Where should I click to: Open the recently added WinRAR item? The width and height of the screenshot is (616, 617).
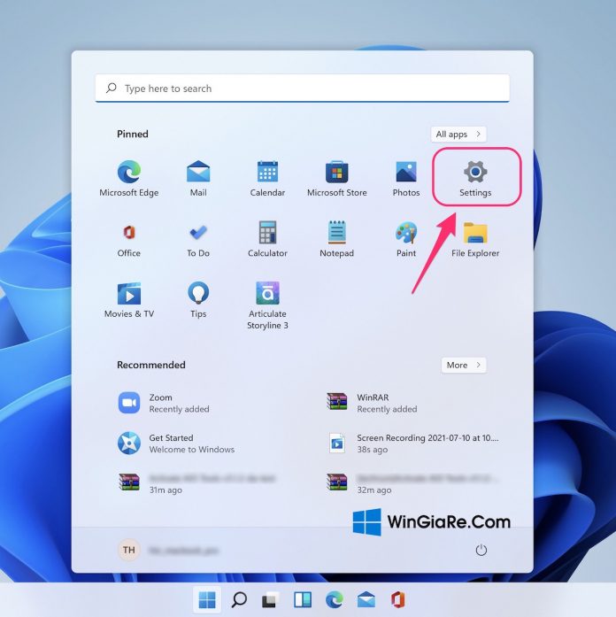337,403
